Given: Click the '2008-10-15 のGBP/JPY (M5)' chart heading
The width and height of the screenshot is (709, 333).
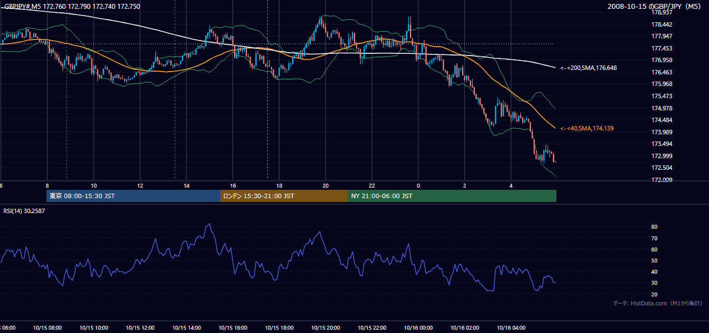Looking at the screenshot, I should pos(655,6).
